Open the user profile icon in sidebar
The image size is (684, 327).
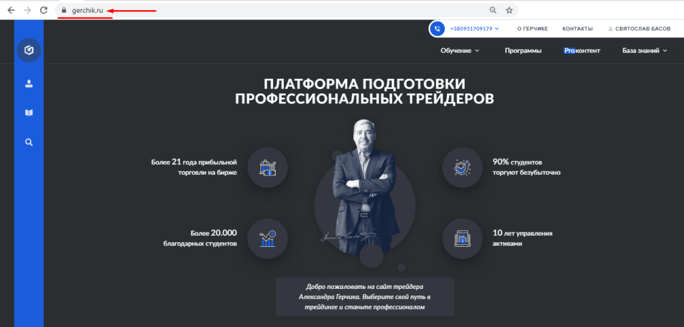(29, 83)
